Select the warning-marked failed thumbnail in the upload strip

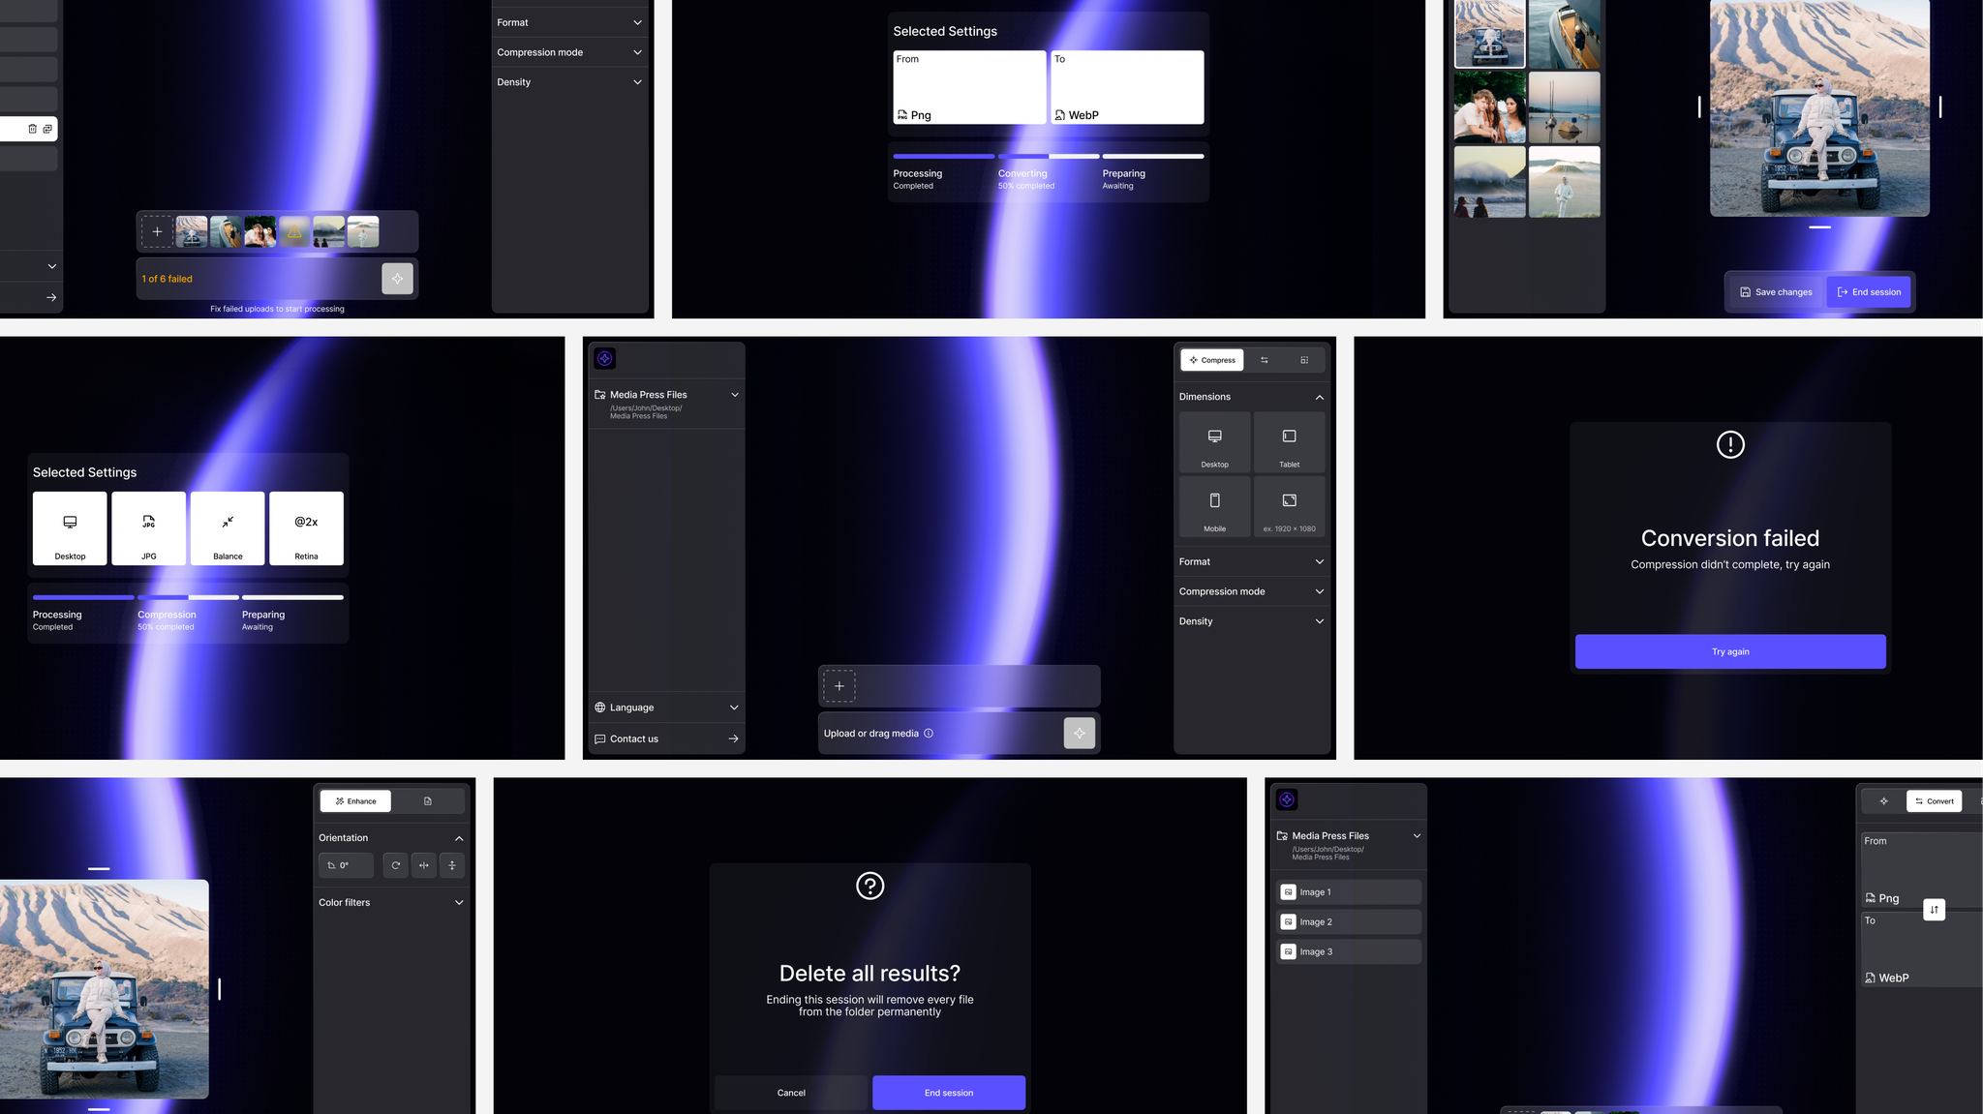(294, 231)
